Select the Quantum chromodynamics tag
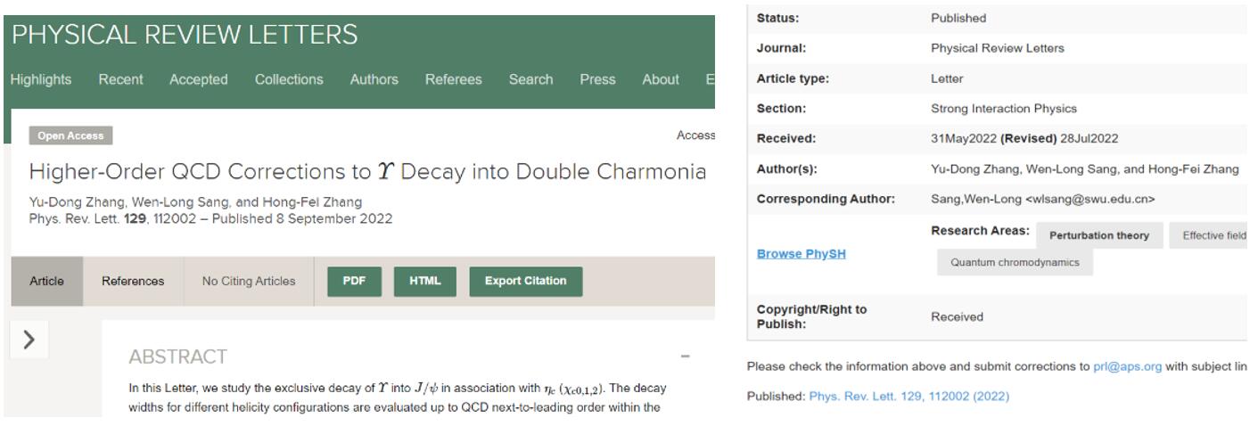Image resolution: width=1258 pixels, height=426 pixels. coord(1015,262)
